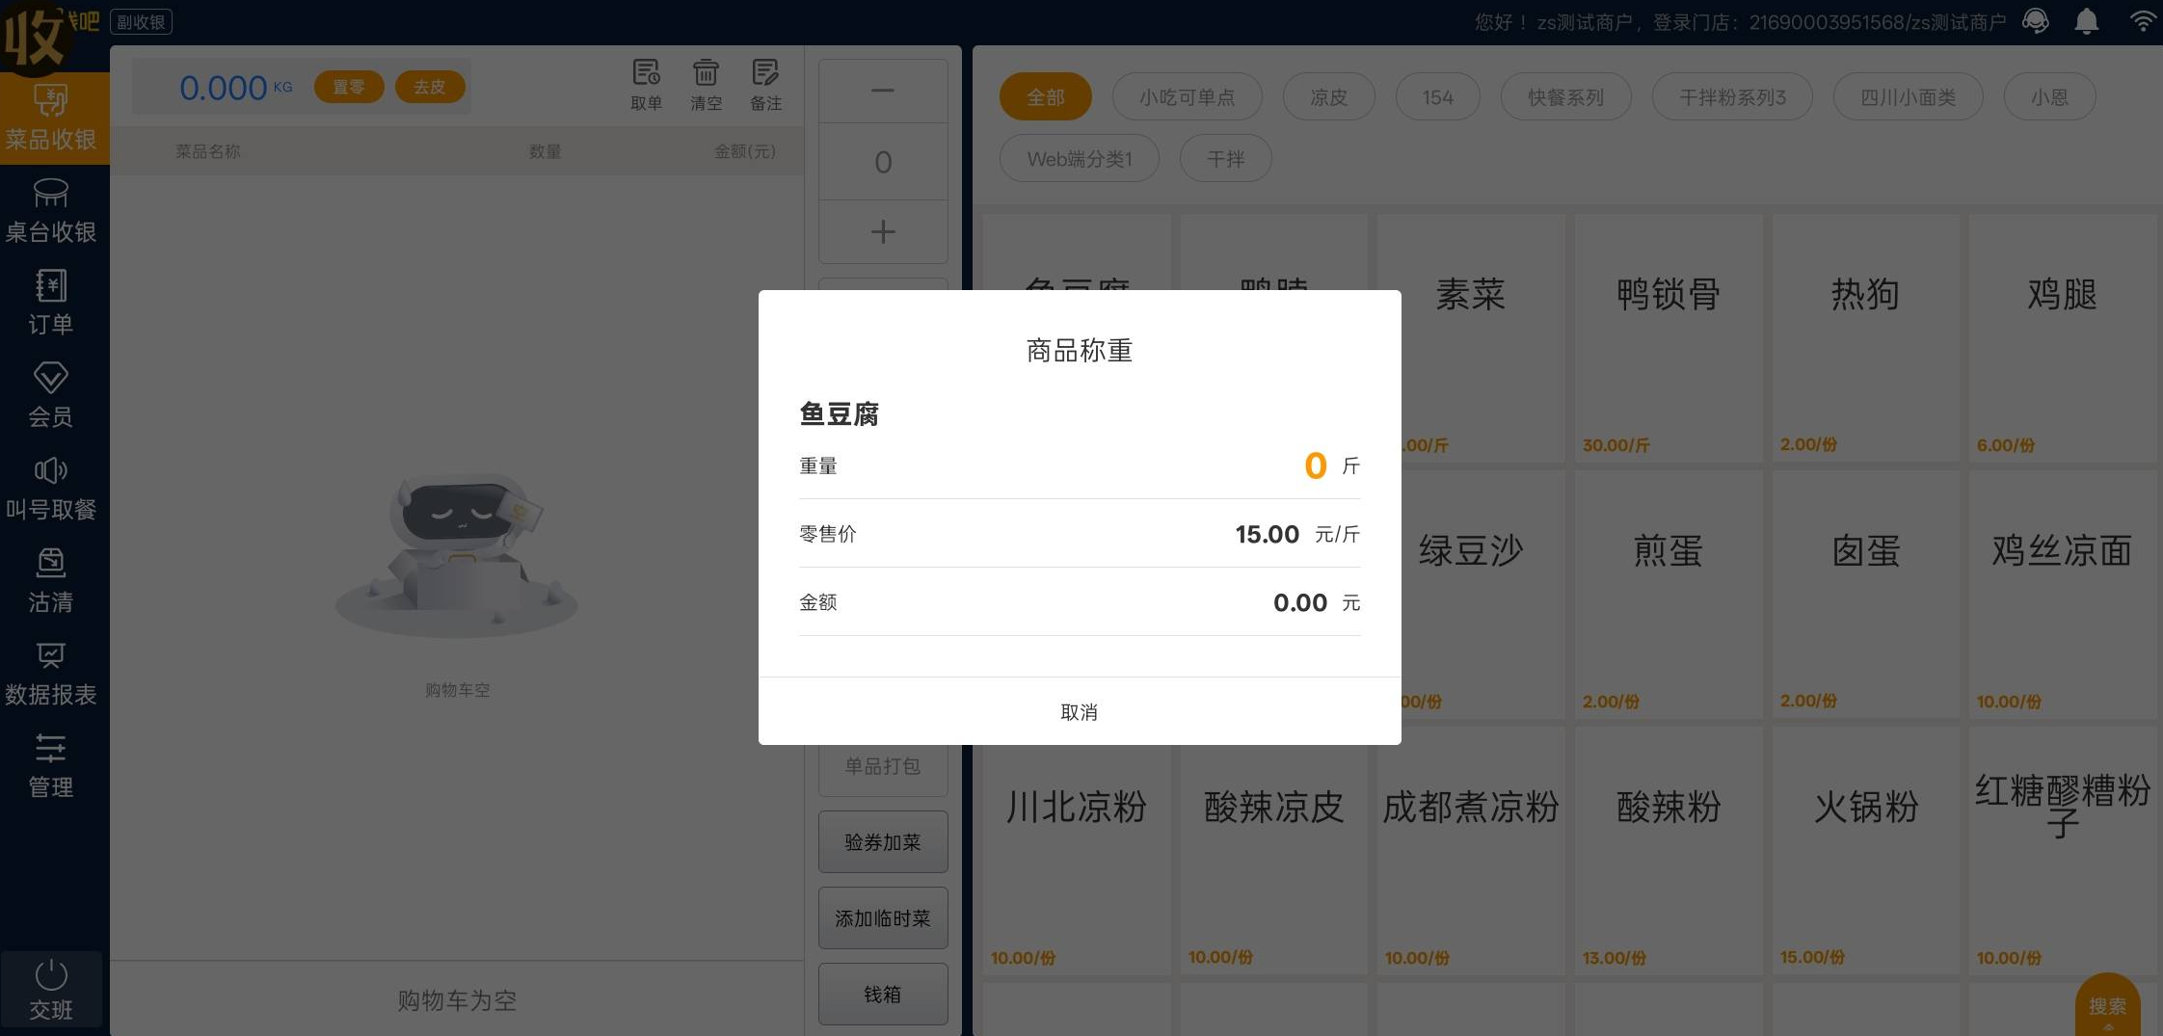Select the 快餐系列 category tab

1566,97
